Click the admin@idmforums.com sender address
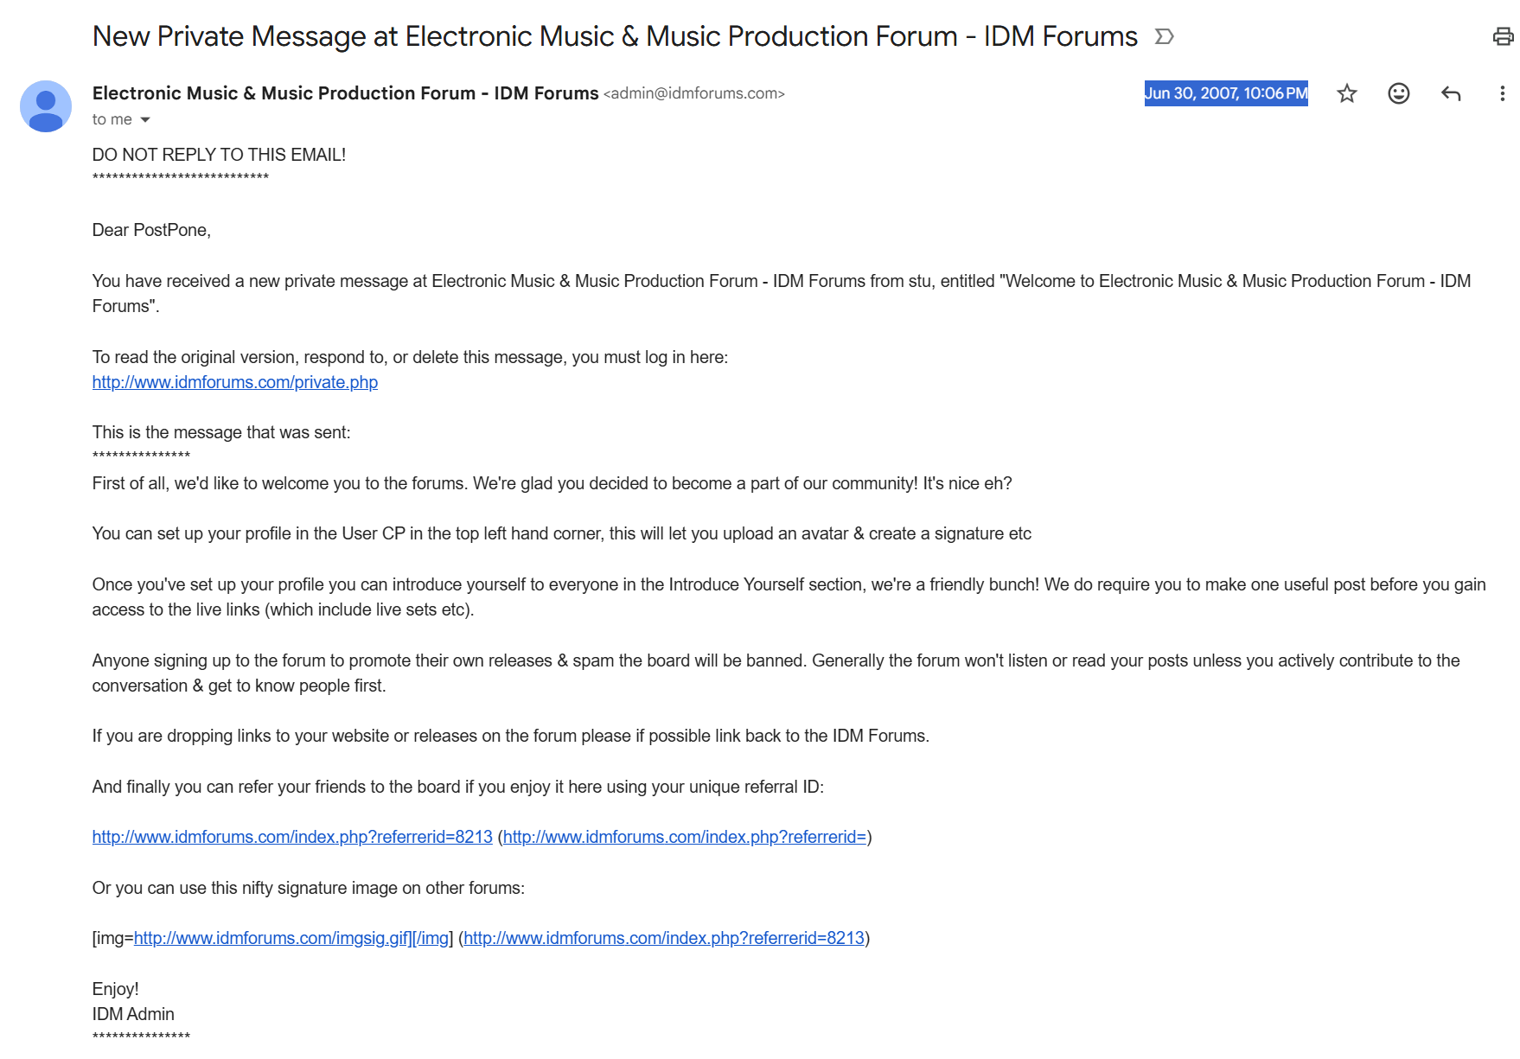This screenshot has width=1520, height=1059. coord(693,93)
